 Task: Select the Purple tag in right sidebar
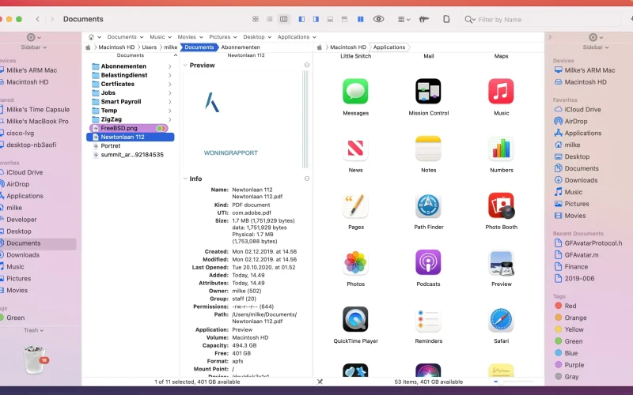tap(569, 365)
